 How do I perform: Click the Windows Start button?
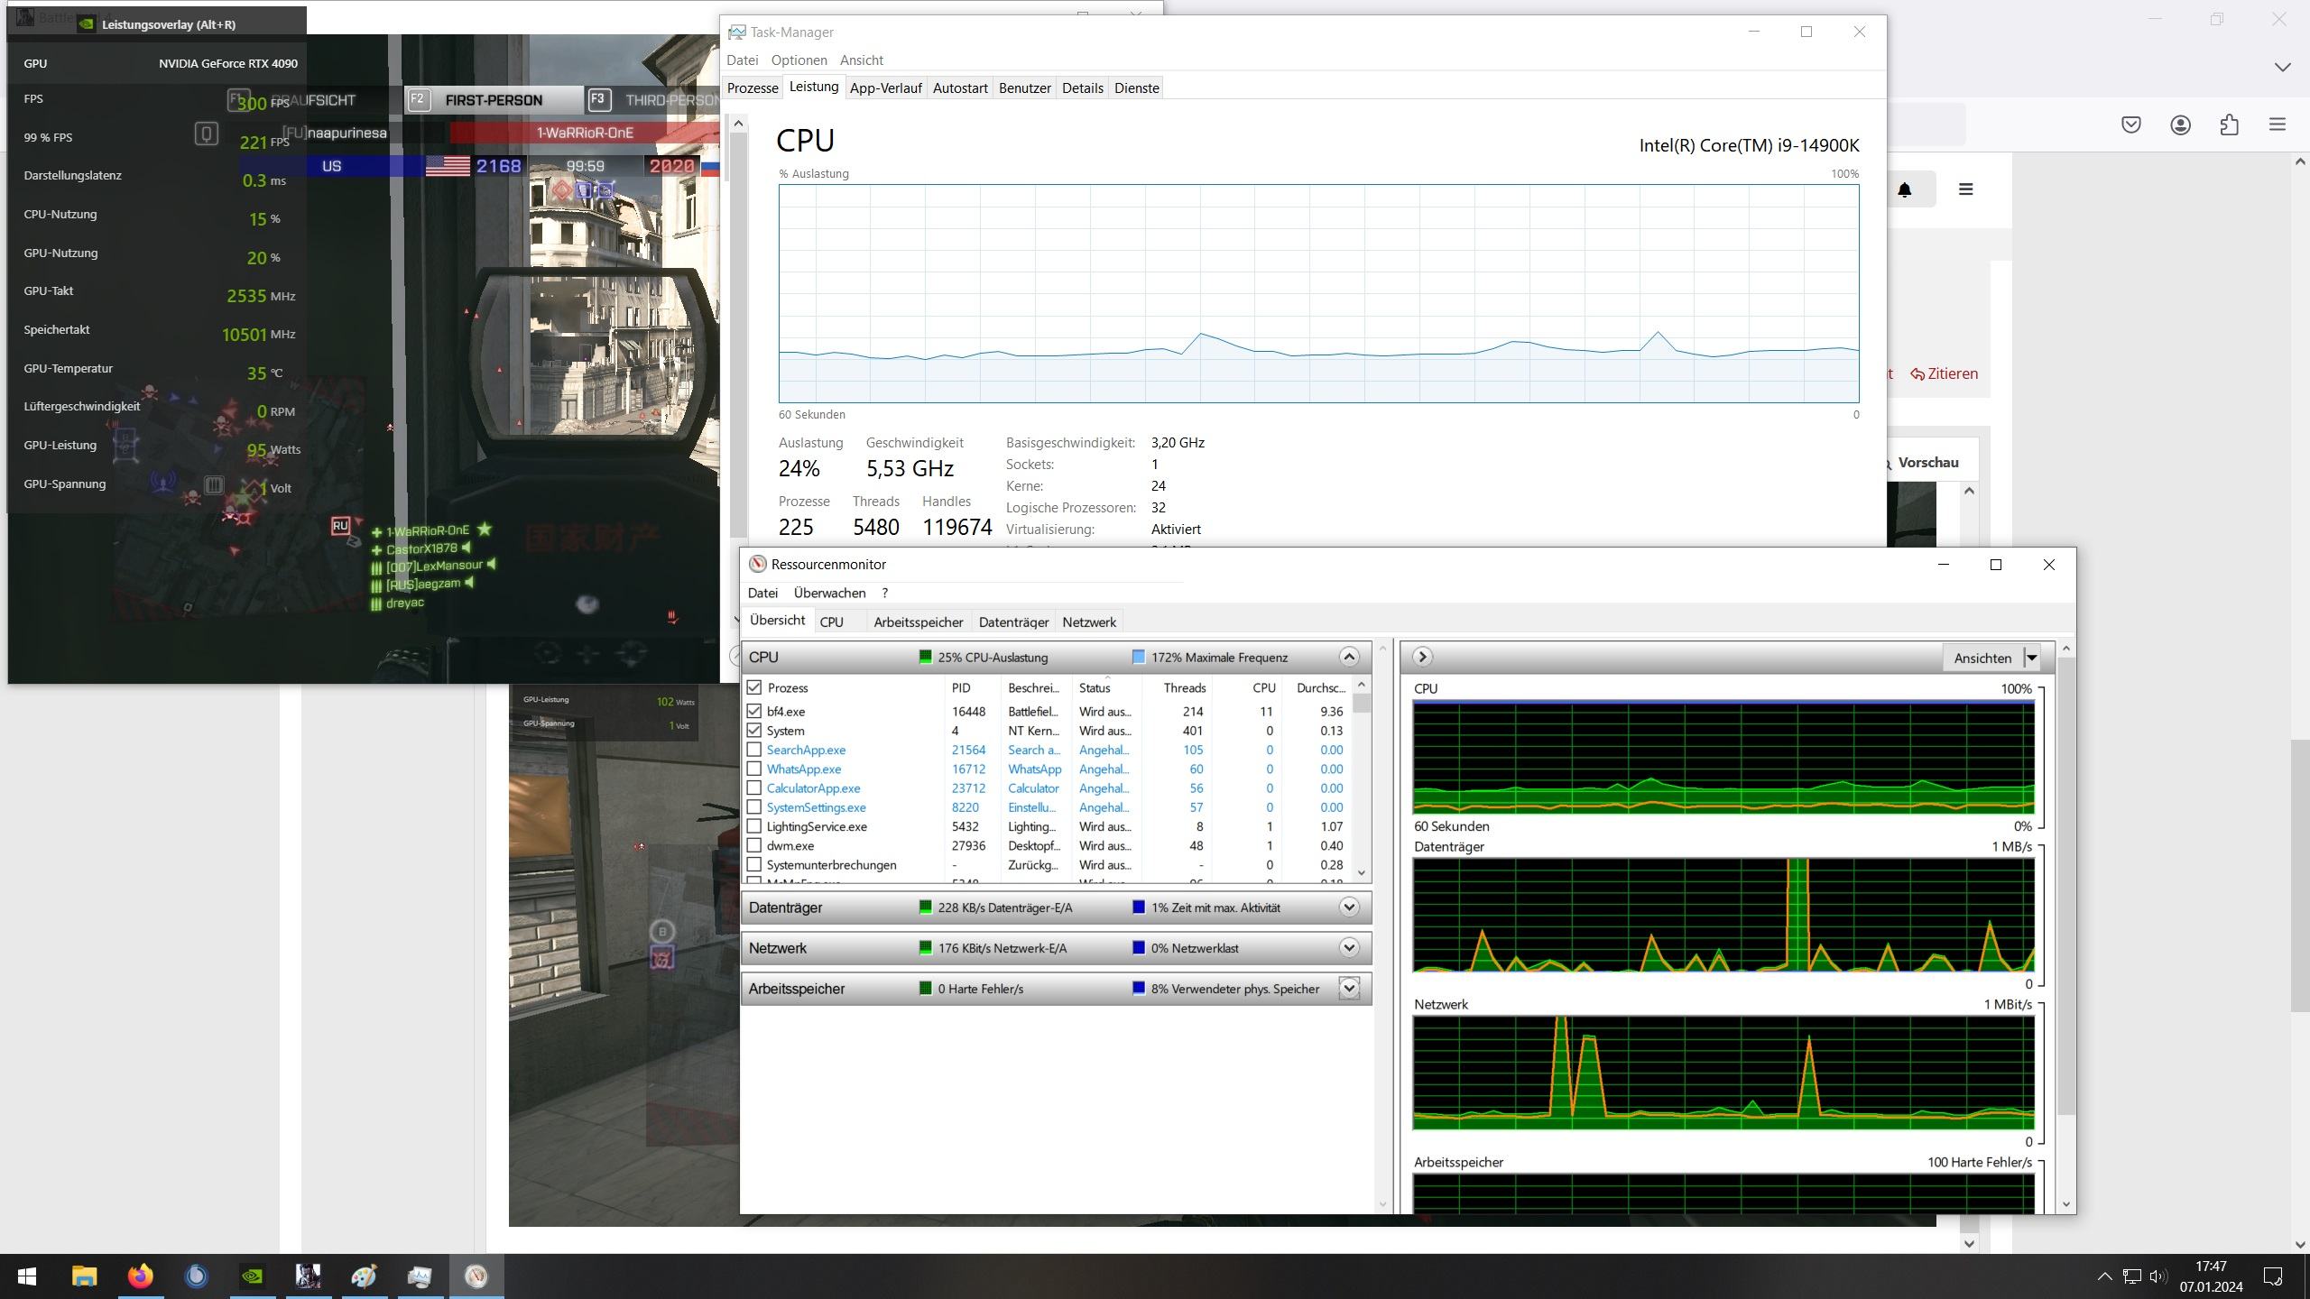(27, 1276)
